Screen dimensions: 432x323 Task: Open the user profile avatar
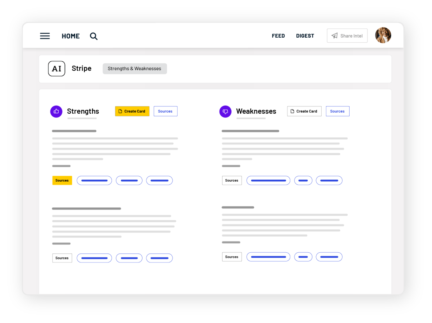pyautogui.click(x=383, y=35)
